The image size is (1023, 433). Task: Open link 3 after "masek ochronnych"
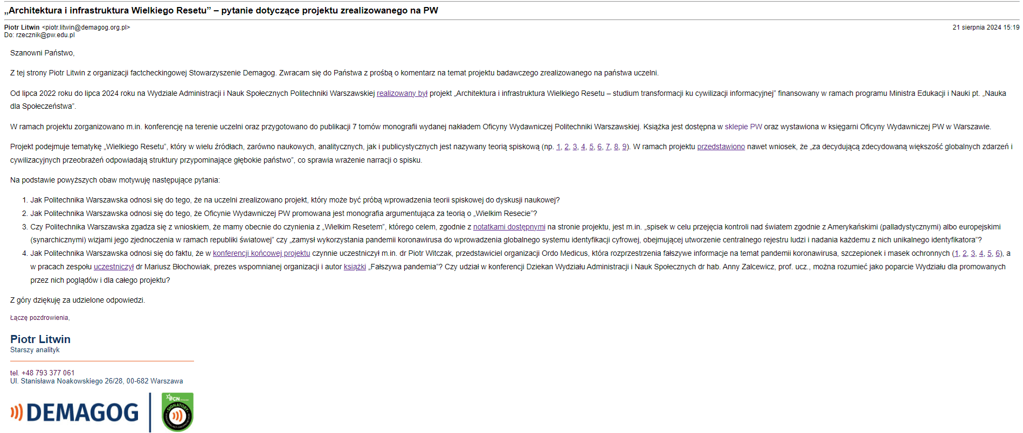click(x=973, y=253)
